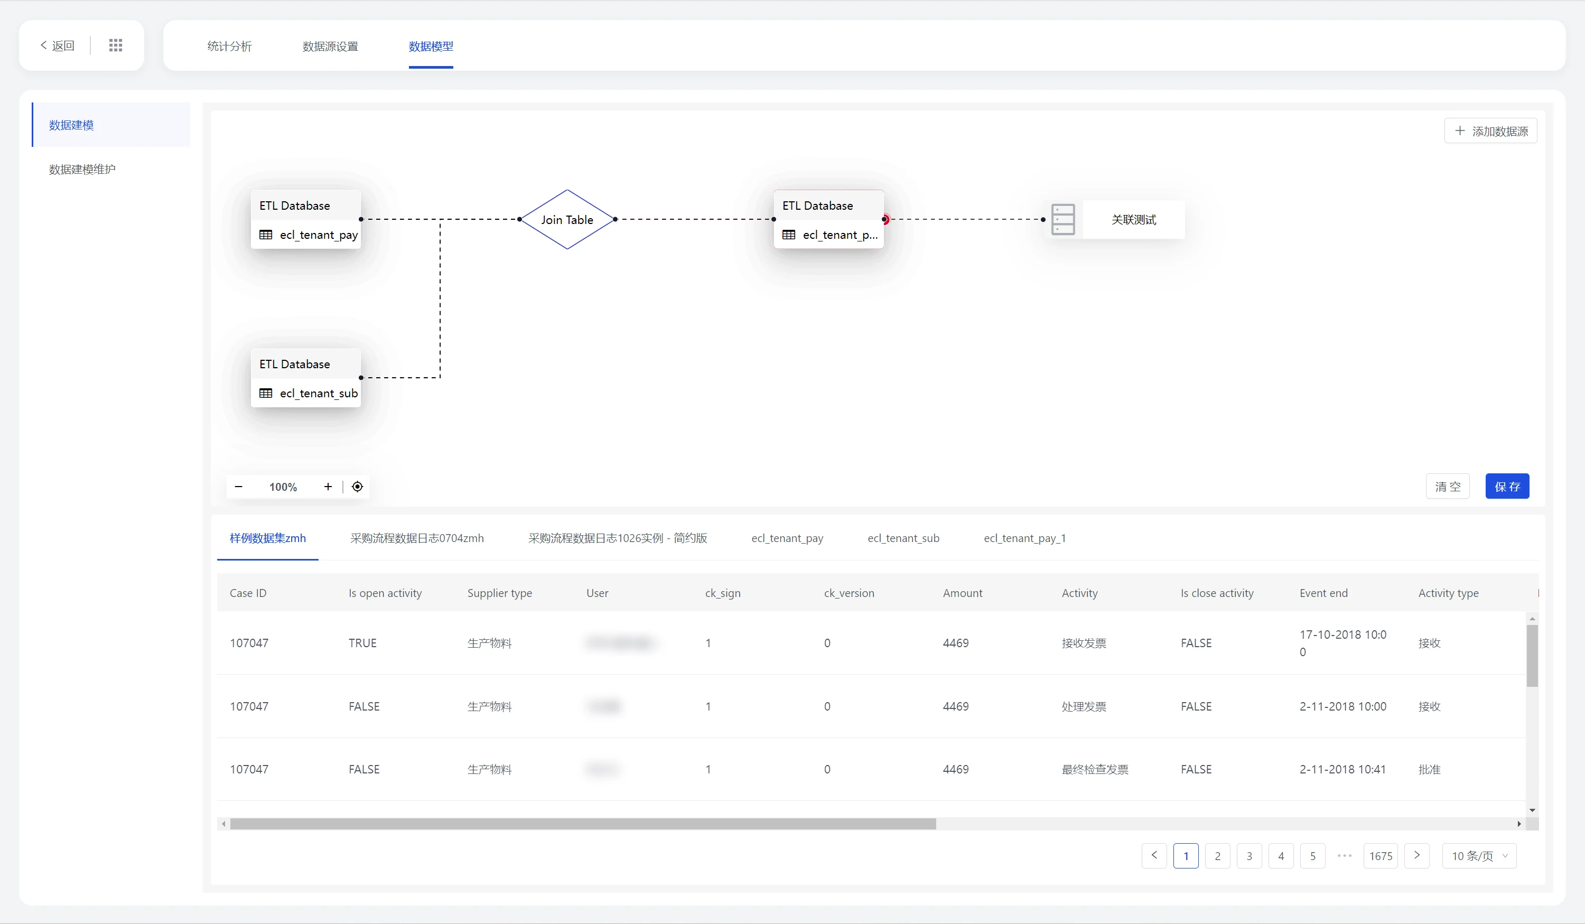This screenshot has width=1585, height=924.
Task: Click the pagination ellipsis jump control
Action: (1345, 856)
